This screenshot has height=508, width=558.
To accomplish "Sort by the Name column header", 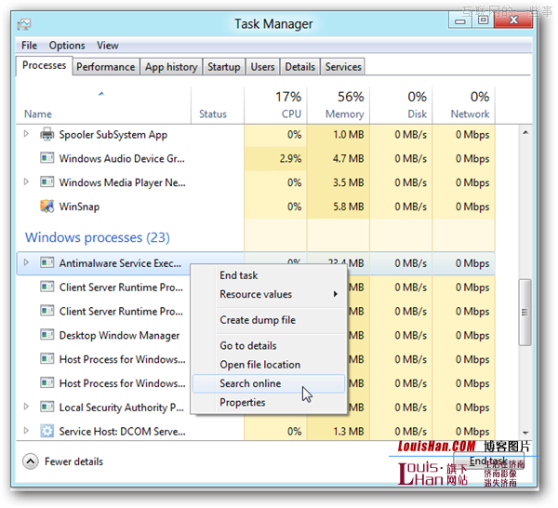I will (38, 114).
